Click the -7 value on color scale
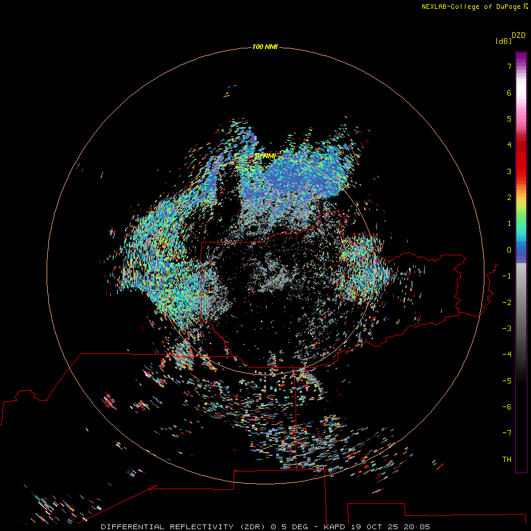The width and height of the screenshot is (531, 531). click(x=507, y=433)
